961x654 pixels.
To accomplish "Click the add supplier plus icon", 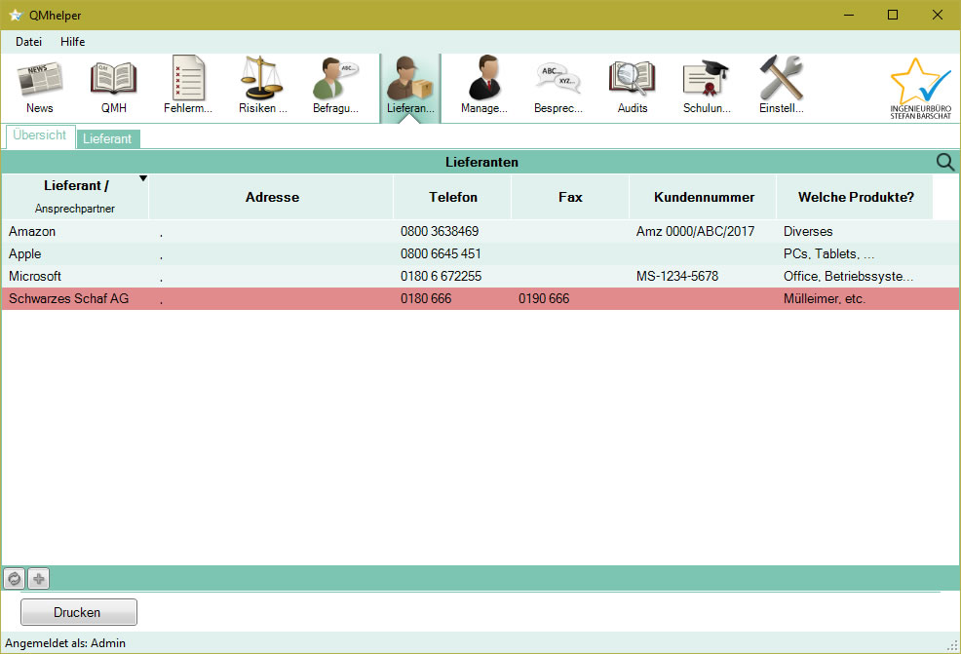I will coord(38,579).
